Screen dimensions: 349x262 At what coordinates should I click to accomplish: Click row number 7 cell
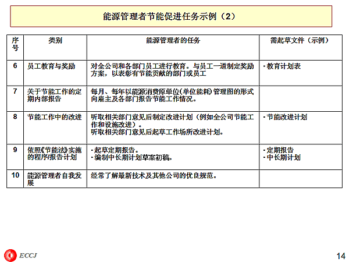tap(15, 98)
